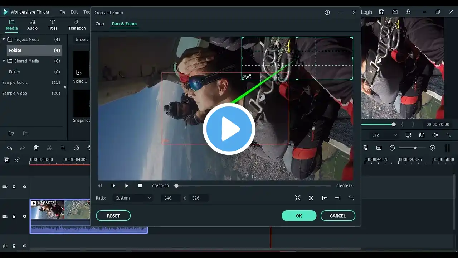Open the Titles tab
This screenshot has height=258, width=458.
(53, 25)
